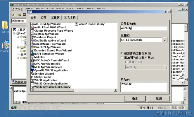Click editor vertical scrollbar up arrow
The height and width of the screenshot is (117, 194).
tap(186, 27)
